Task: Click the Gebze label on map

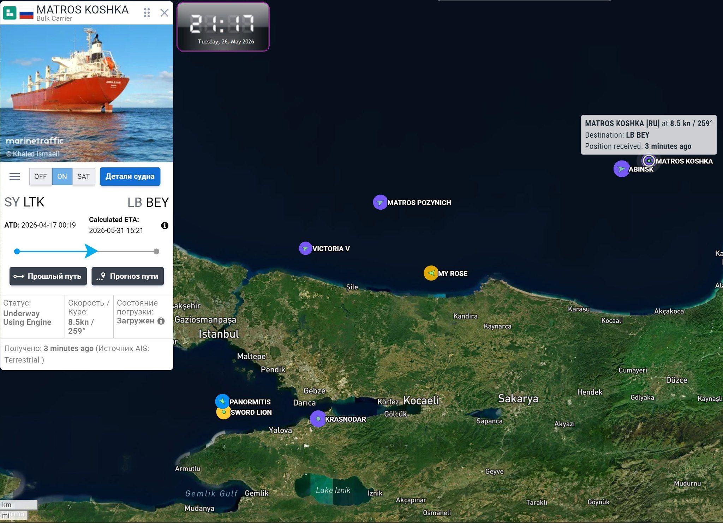Action: (314, 391)
